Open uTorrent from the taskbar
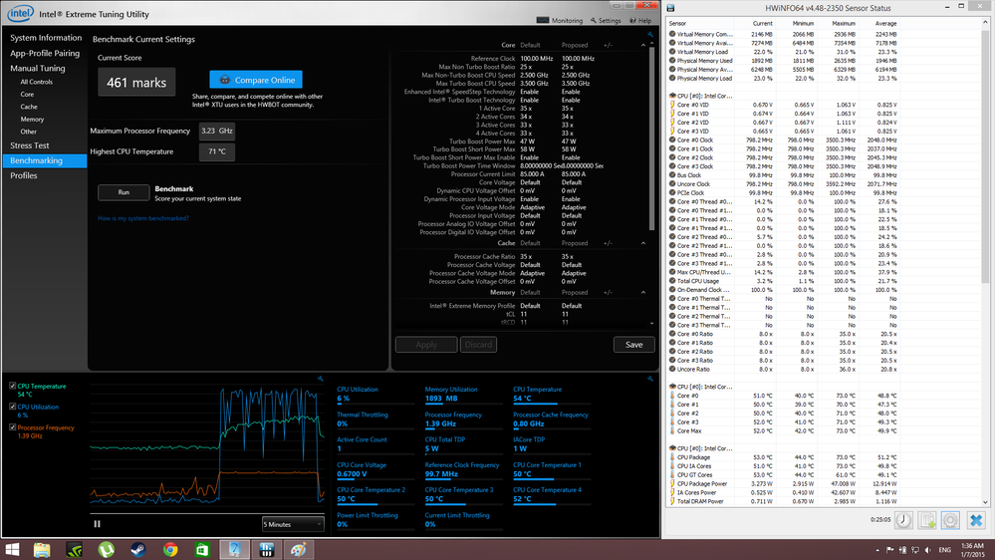 [106, 549]
